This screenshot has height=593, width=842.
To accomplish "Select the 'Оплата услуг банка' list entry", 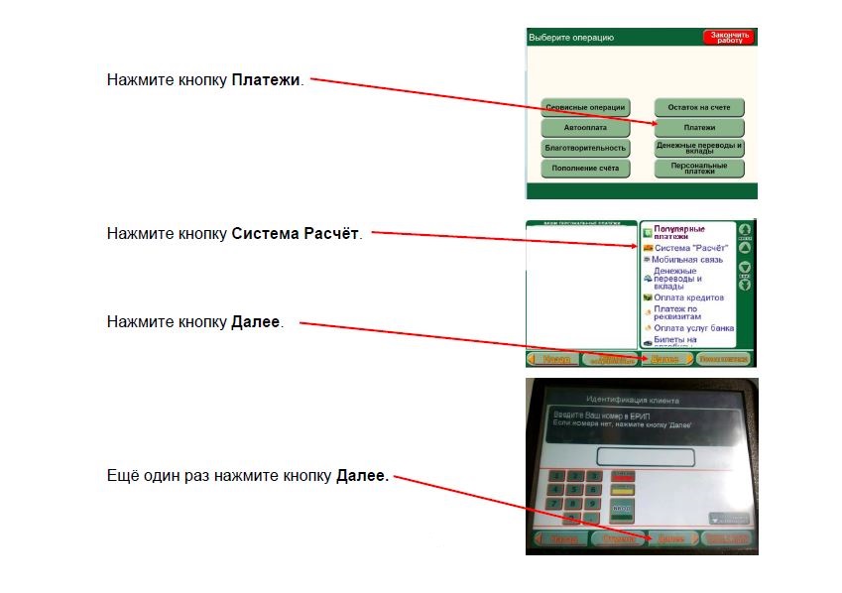I will pyautogui.click(x=689, y=328).
